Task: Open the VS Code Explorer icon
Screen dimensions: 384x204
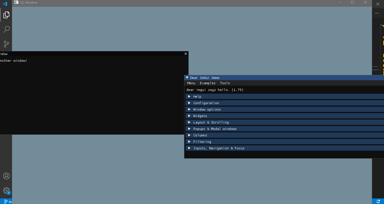Action: coord(6,15)
